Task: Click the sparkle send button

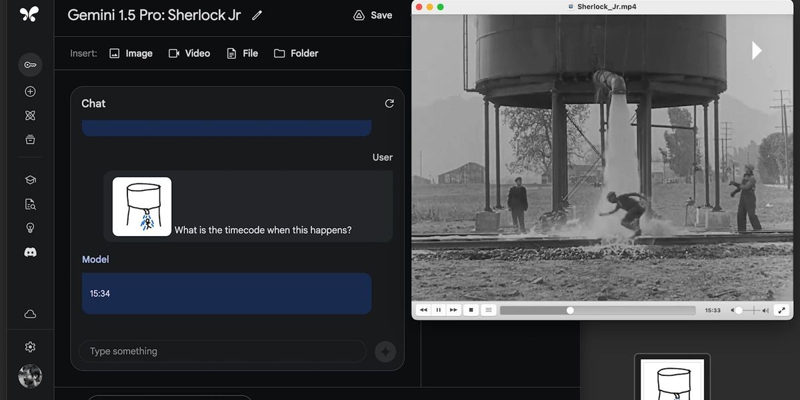Action: pos(385,351)
